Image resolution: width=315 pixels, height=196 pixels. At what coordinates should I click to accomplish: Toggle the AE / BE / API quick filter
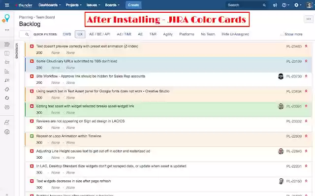click(x=99, y=34)
